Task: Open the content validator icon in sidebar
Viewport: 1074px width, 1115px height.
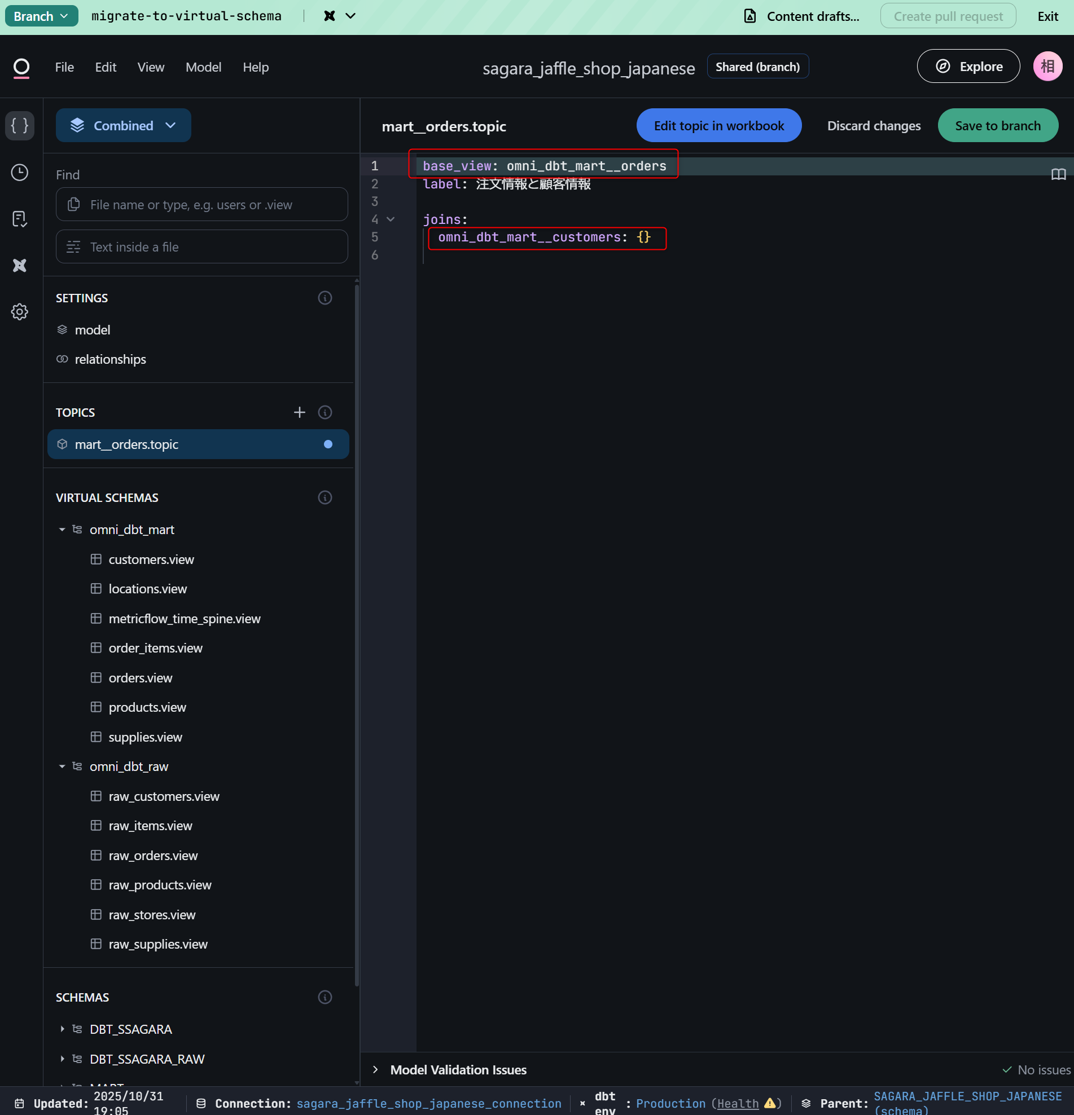Action: click(x=20, y=219)
